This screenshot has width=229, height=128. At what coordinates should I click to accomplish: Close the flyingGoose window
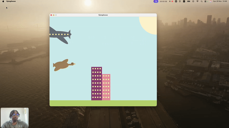click(51, 15)
